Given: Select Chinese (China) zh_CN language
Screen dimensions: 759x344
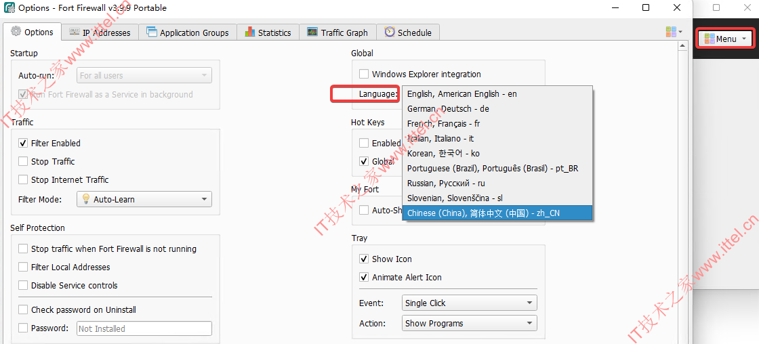Looking at the screenshot, I should (497, 213).
